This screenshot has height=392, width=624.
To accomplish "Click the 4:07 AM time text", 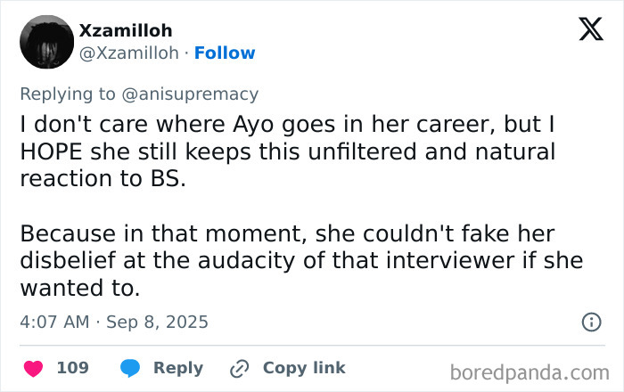I will (54, 322).
